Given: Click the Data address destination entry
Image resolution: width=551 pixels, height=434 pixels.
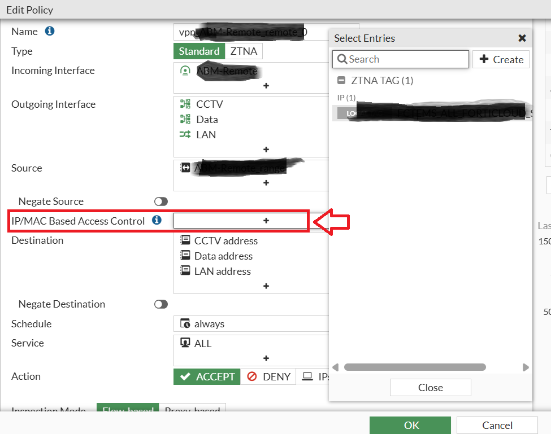Looking at the screenshot, I should pyautogui.click(x=223, y=256).
